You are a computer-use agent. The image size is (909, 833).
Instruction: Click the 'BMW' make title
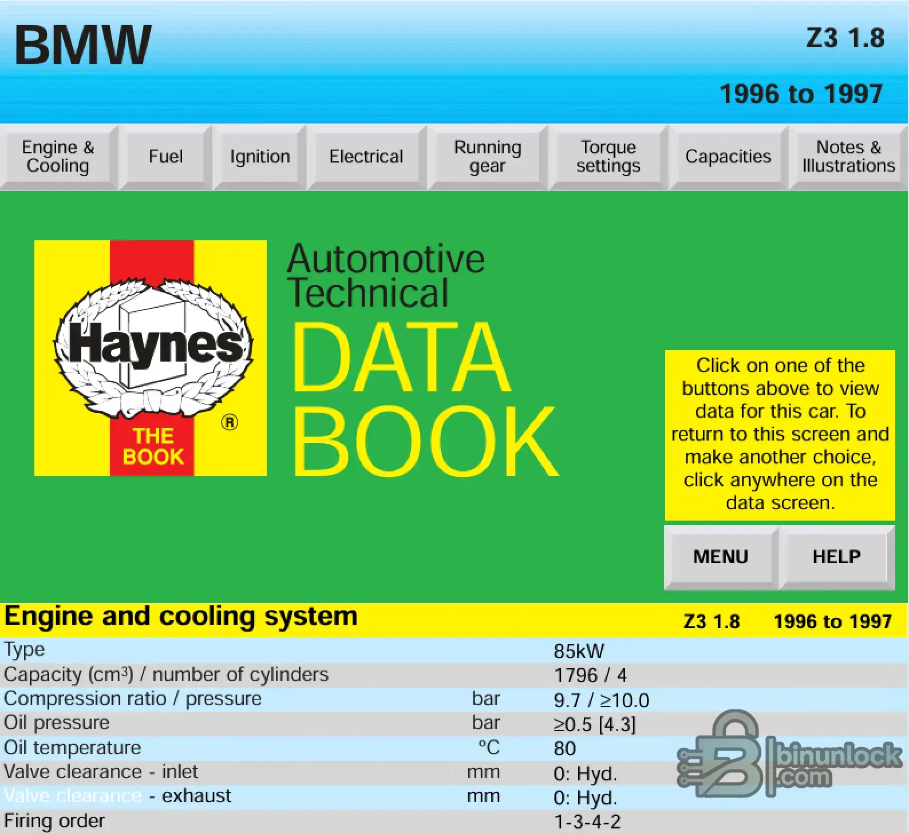[x=84, y=45]
